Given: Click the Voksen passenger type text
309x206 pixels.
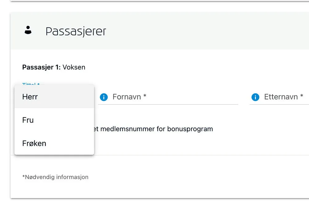Looking at the screenshot, I should tap(74, 67).
